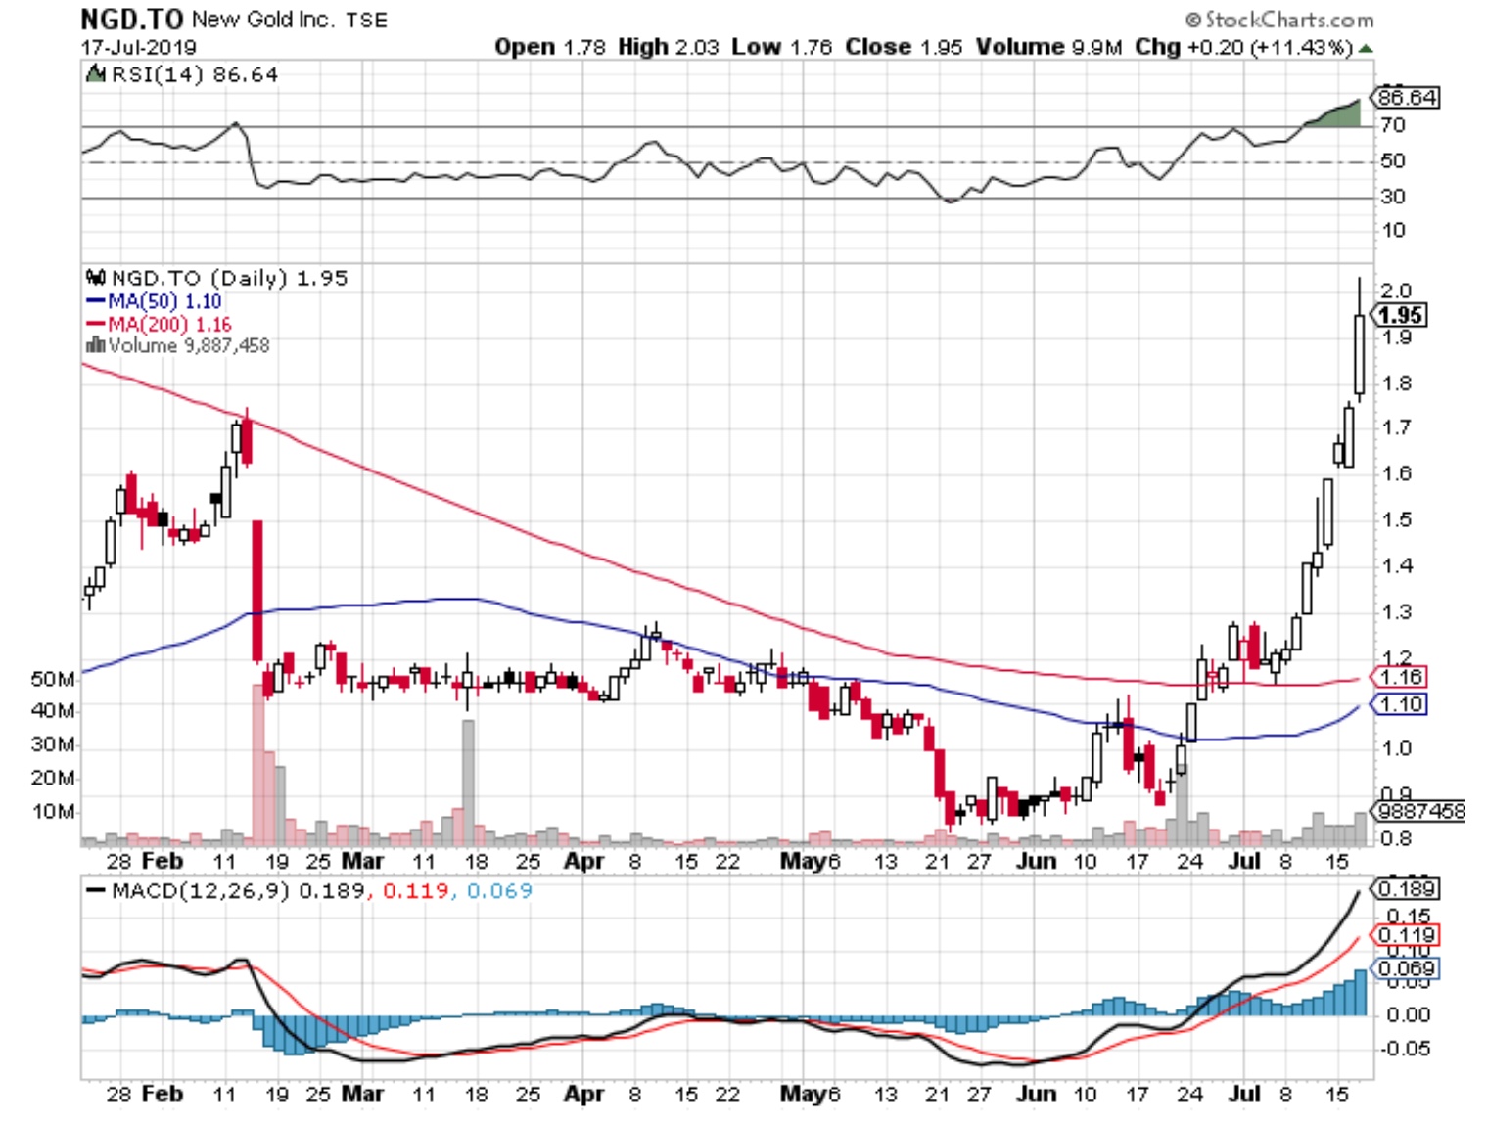This screenshot has height=1121, width=1487.
Task: Click the bold 1.95 price tag on price axis
Action: tap(1401, 315)
